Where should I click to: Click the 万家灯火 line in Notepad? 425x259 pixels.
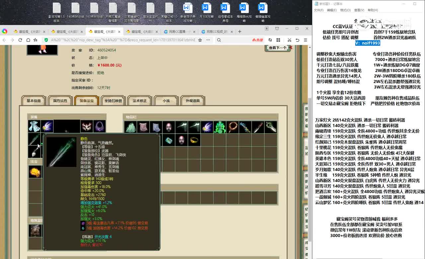click(x=360, y=120)
